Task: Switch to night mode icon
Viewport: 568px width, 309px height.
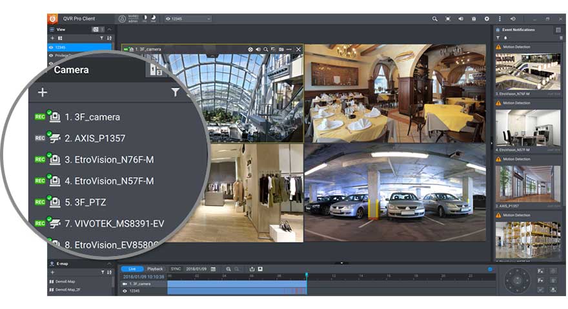Action: 153,18
